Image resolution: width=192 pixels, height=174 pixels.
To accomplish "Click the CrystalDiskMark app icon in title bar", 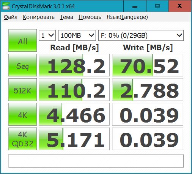I will pos(6,6).
